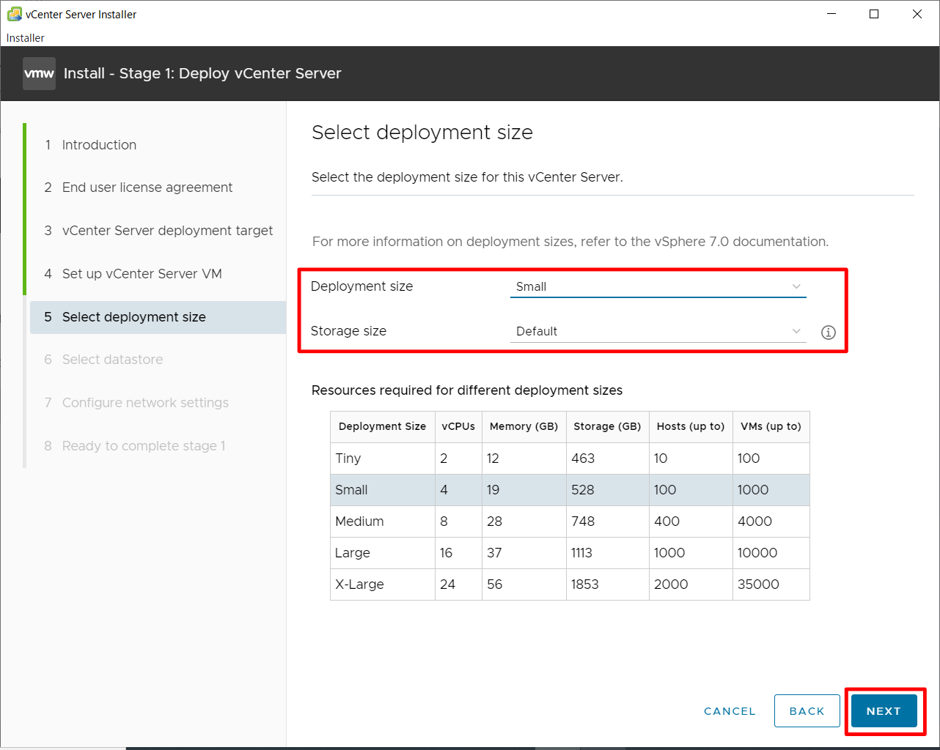The width and height of the screenshot is (940, 750).
Task: Click the Deployment Size column header
Action: (x=382, y=426)
